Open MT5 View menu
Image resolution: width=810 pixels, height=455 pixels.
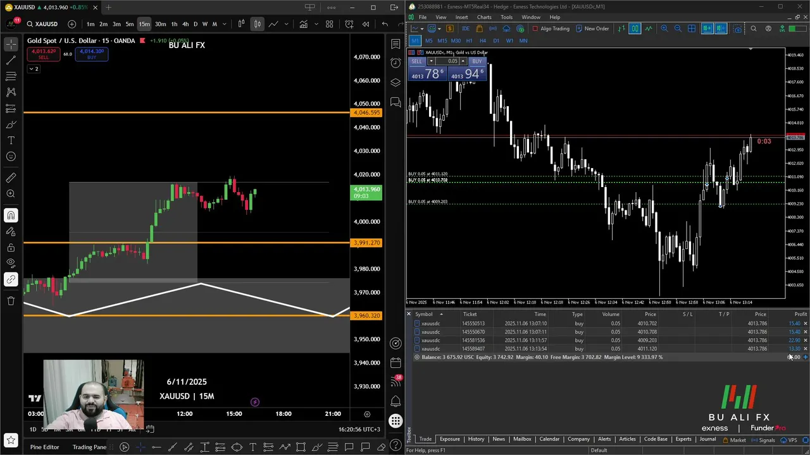tap(440, 17)
